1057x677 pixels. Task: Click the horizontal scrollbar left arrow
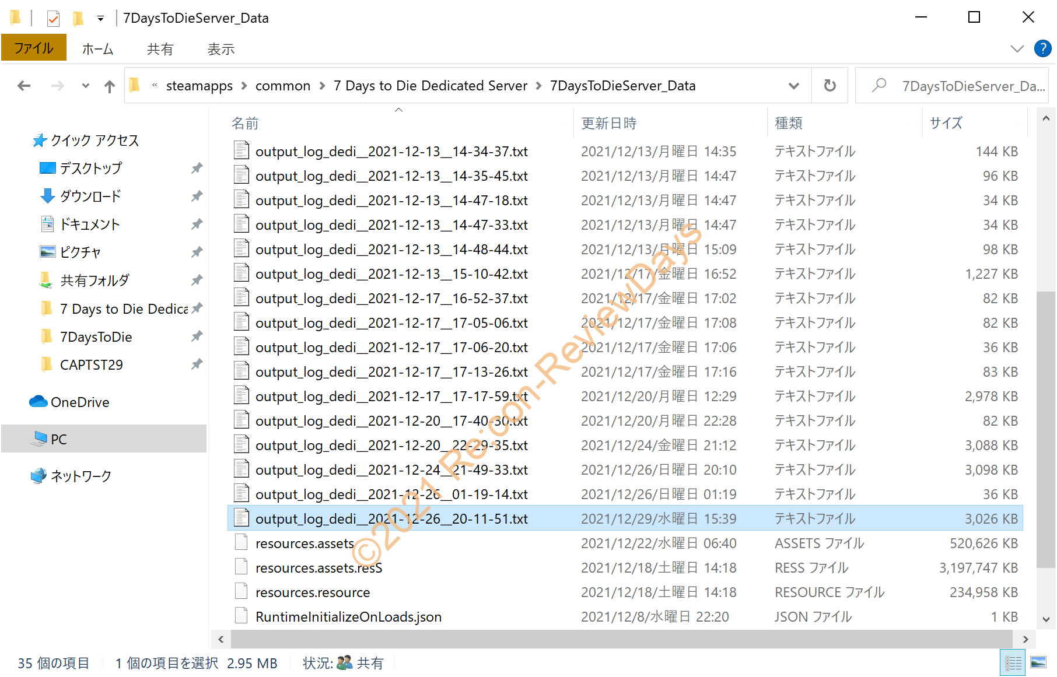point(220,640)
